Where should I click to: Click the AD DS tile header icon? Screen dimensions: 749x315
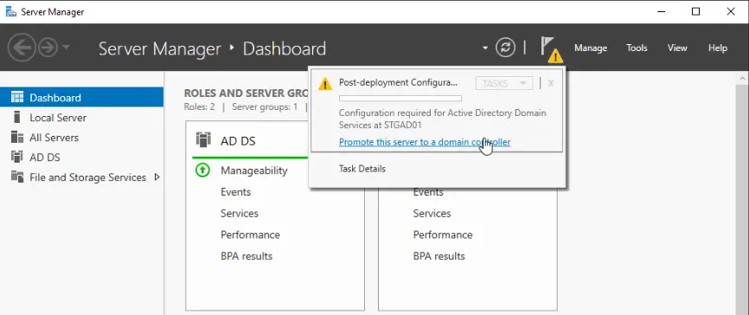203,140
